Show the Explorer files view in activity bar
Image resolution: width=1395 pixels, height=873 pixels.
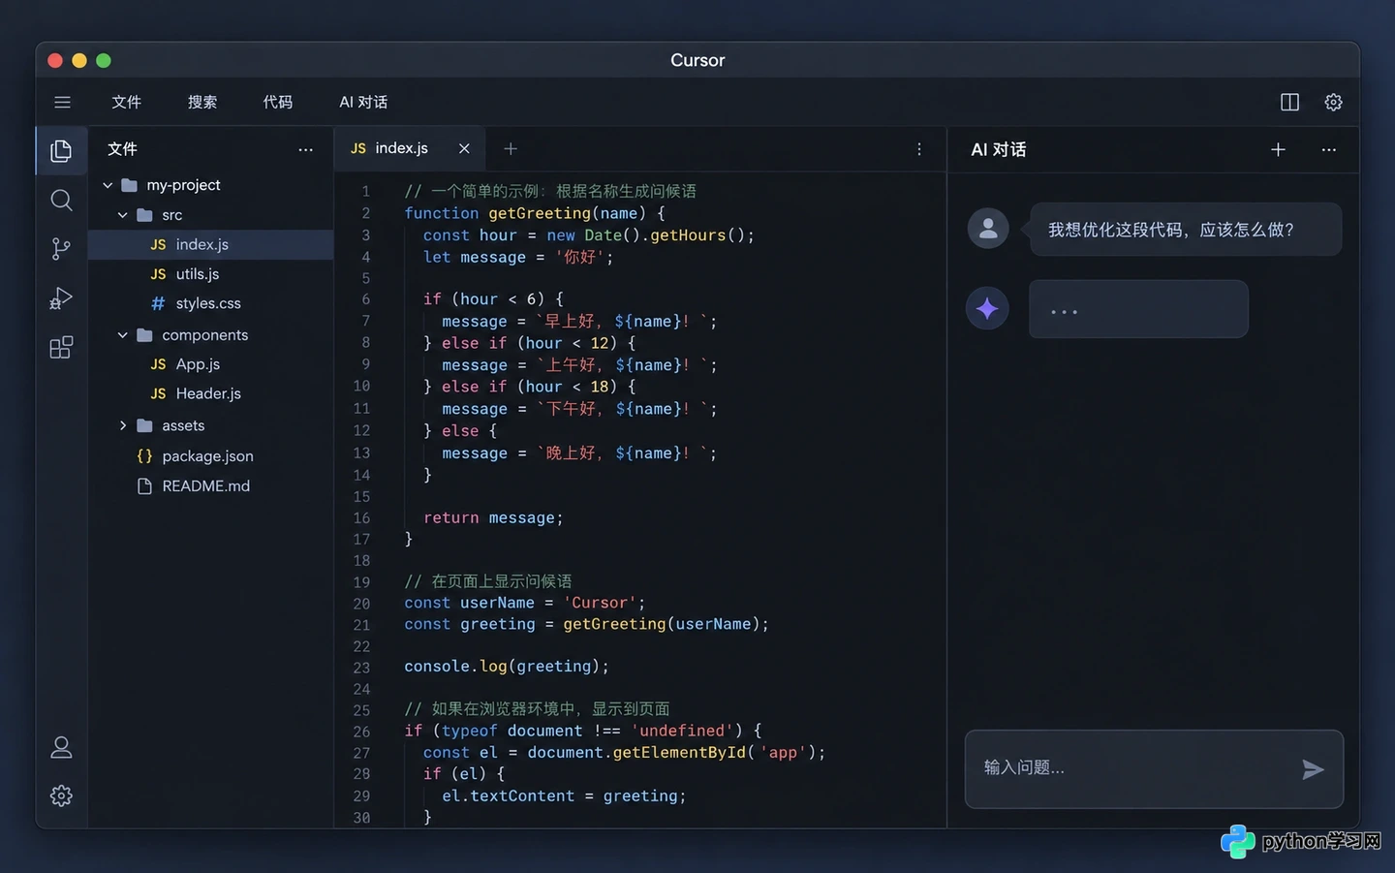[61, 150]
